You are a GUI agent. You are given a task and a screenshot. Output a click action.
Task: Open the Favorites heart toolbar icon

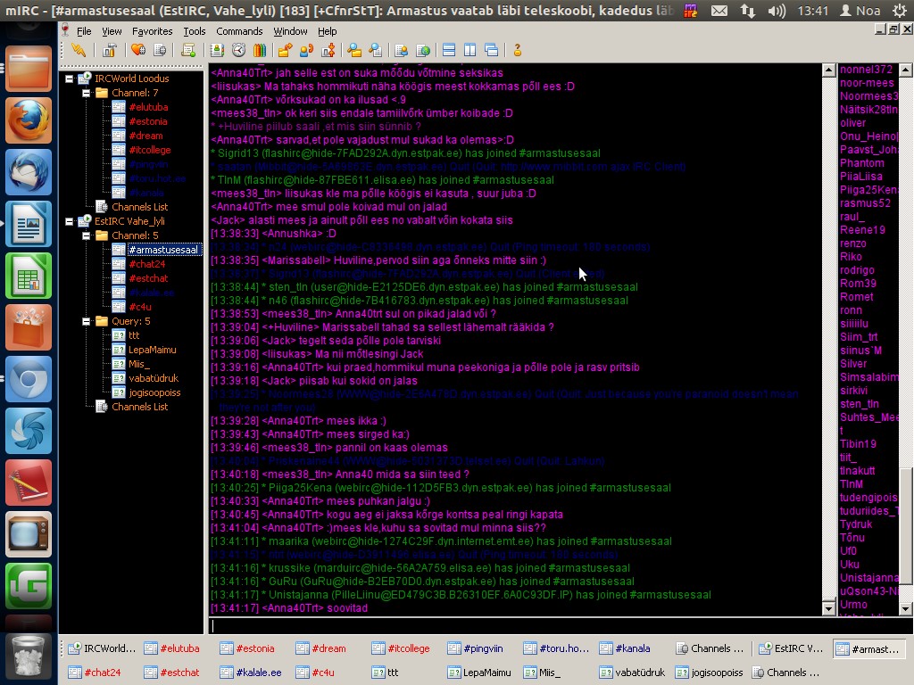(x=138, y=51)
